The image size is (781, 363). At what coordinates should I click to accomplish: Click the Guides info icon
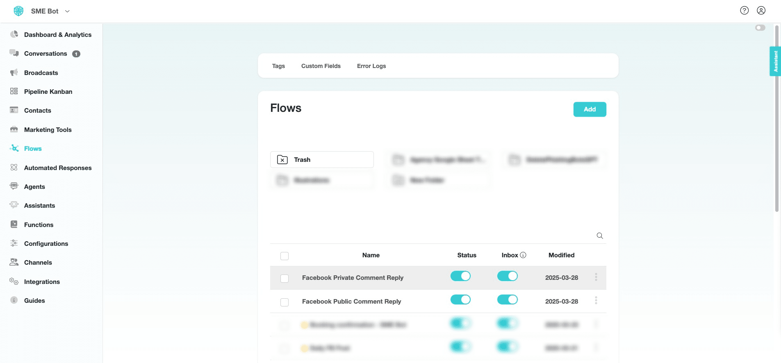tap(14, 300)
